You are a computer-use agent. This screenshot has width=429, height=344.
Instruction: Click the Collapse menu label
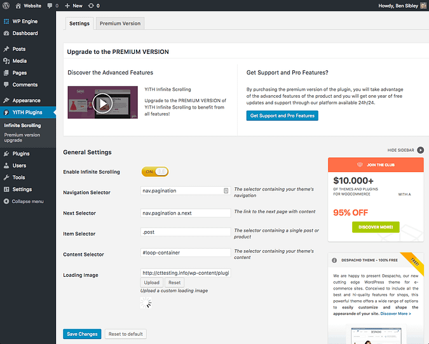point(27,201)
